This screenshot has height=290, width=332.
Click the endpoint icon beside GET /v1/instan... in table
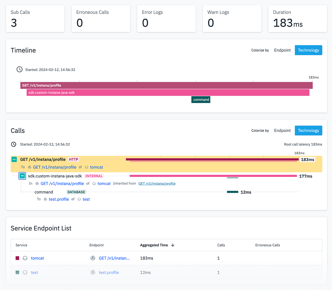(x=93, y=258)
